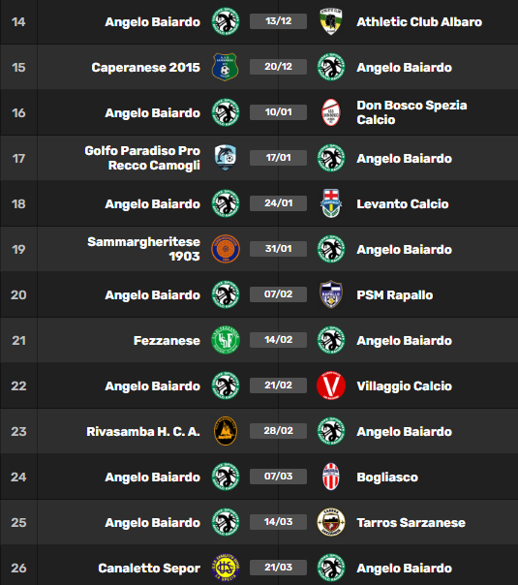Open the Tarros Sarzanese team link
Image resolution: width=518 pixels, height=585 pixels.
pyautogui.click(x=411, y=523)
